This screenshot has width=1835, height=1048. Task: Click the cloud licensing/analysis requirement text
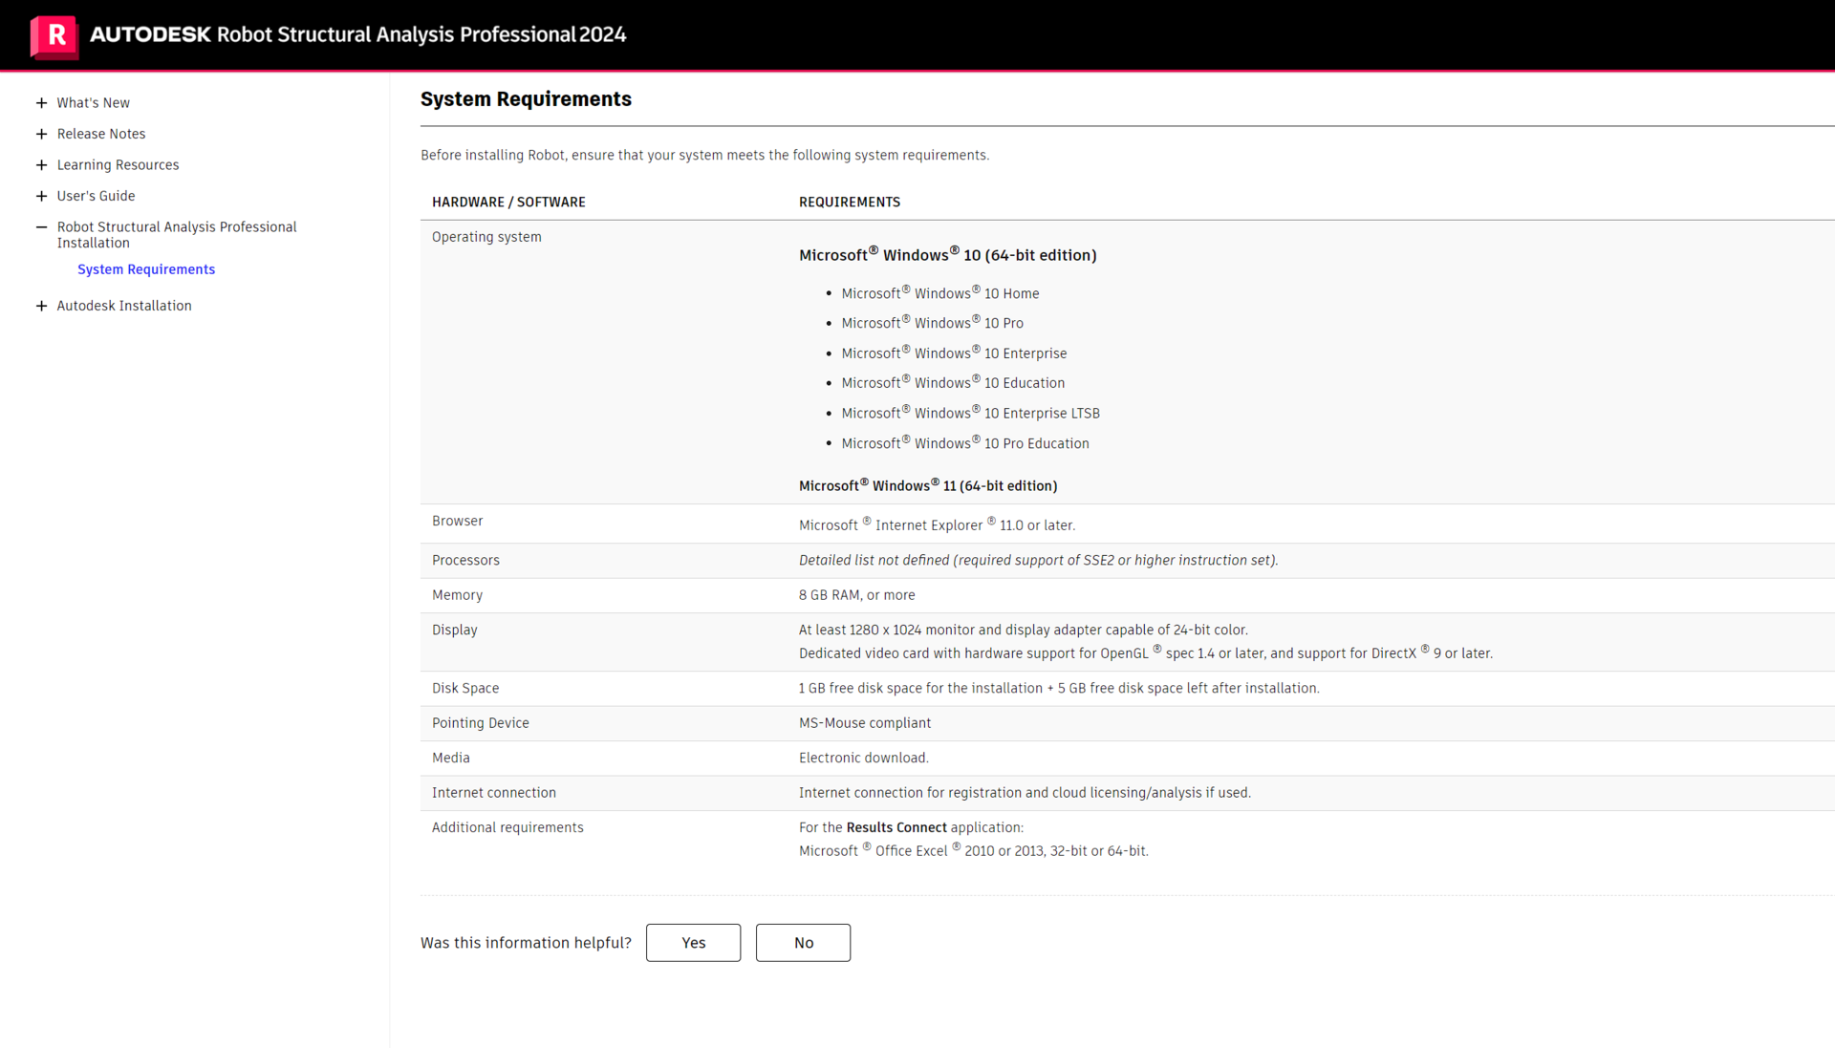pyautogui.click(x=1025, y=793)
